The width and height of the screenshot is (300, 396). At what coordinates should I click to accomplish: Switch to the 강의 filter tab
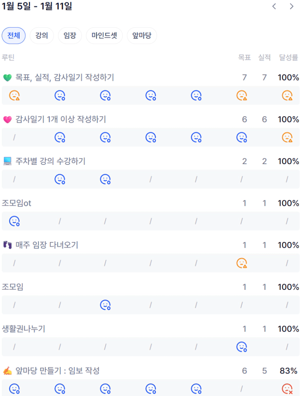coord(42,36)
